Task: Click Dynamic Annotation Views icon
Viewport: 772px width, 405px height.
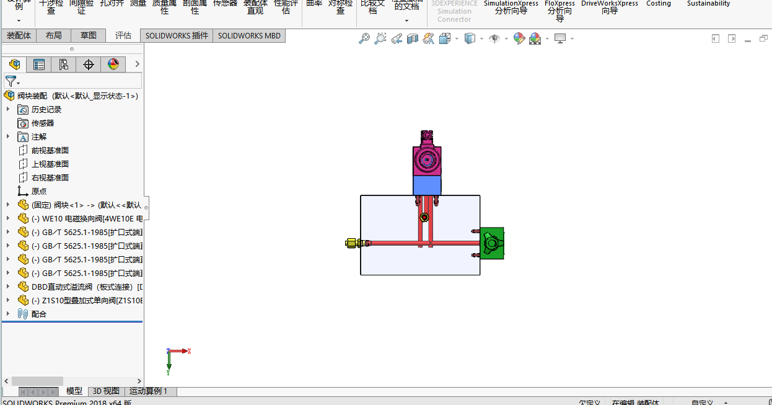Action: click(428, 38)
